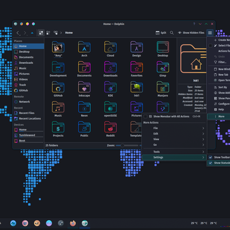Screen dimensions: 230x230
Task: Click the large folder preview in Information panel
Action: click(x=194, y=59)
